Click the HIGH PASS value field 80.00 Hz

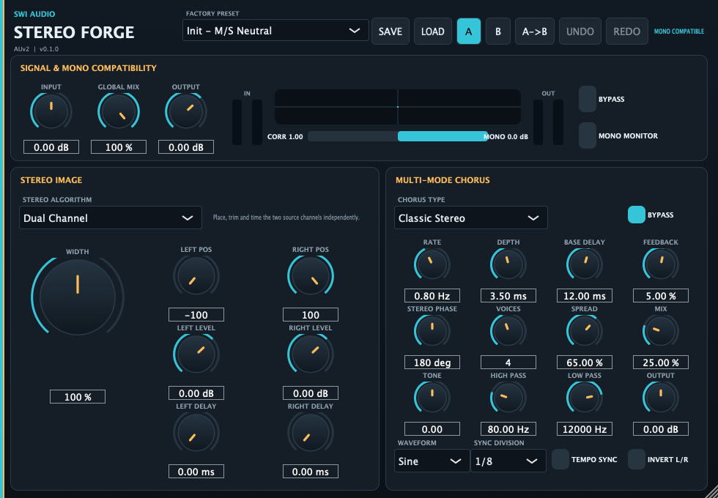click(x=508, y=429)
